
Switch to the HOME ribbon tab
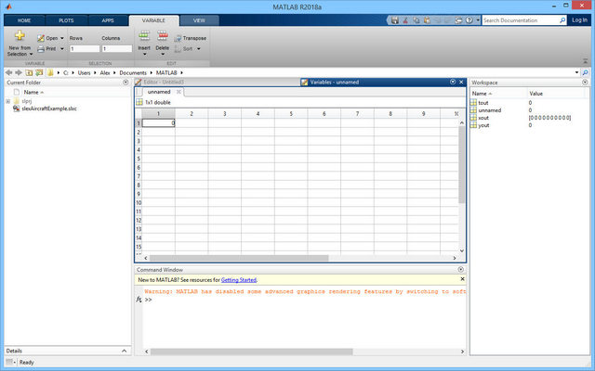tap(23, 19)
